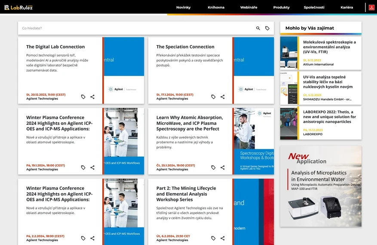
Task: Click tag icon on the 2.2.2024 Winter Plasma card
Action: 83,238
